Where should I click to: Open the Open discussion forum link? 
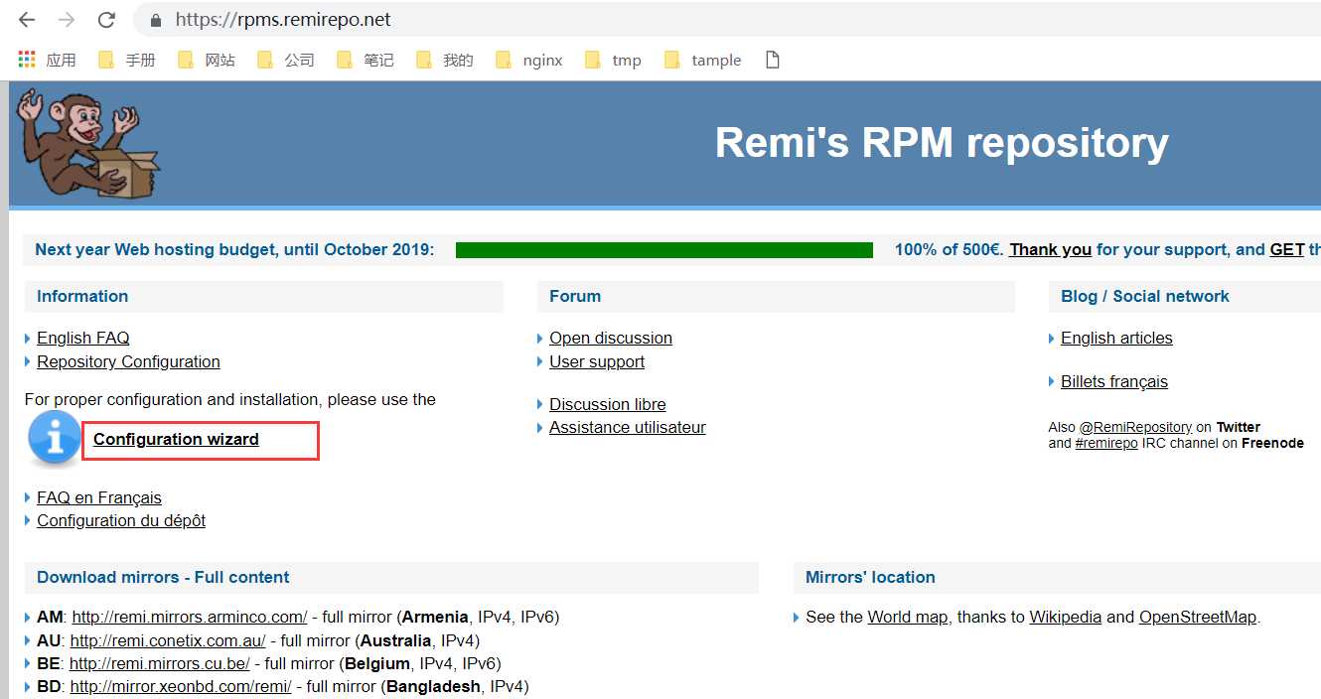(611, 338)
